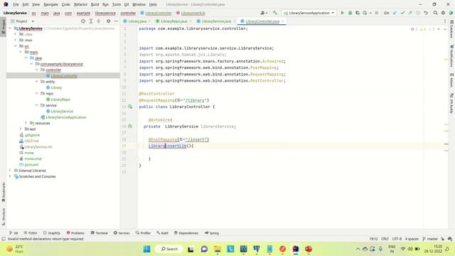The width and height of the screenshot is (455, 256).
Task: Push commits with the Git arrow icon
Action: pos(410,13)
